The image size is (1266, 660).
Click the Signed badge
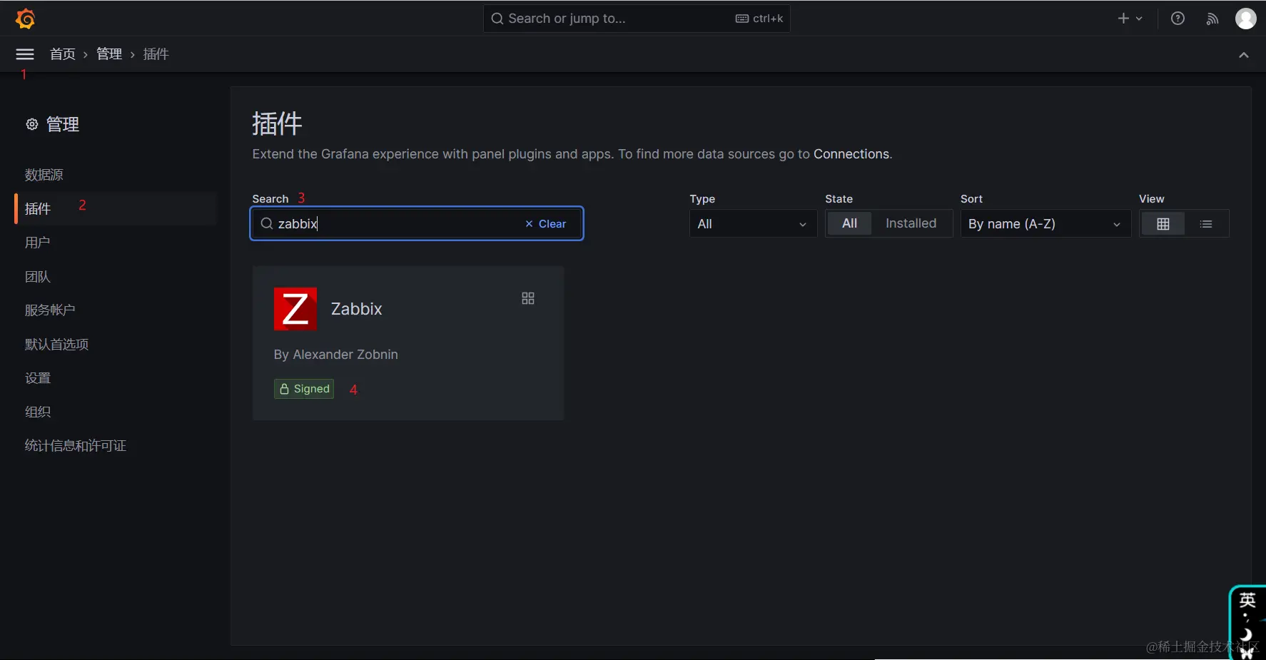point(304,389)
